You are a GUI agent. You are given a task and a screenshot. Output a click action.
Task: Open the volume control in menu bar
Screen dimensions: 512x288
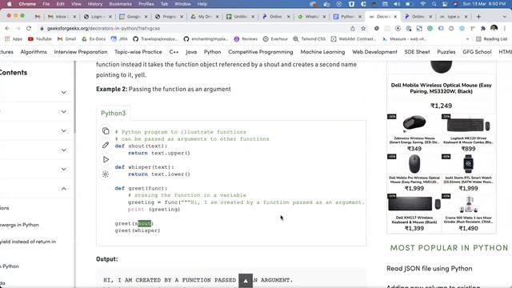(397, 4)
